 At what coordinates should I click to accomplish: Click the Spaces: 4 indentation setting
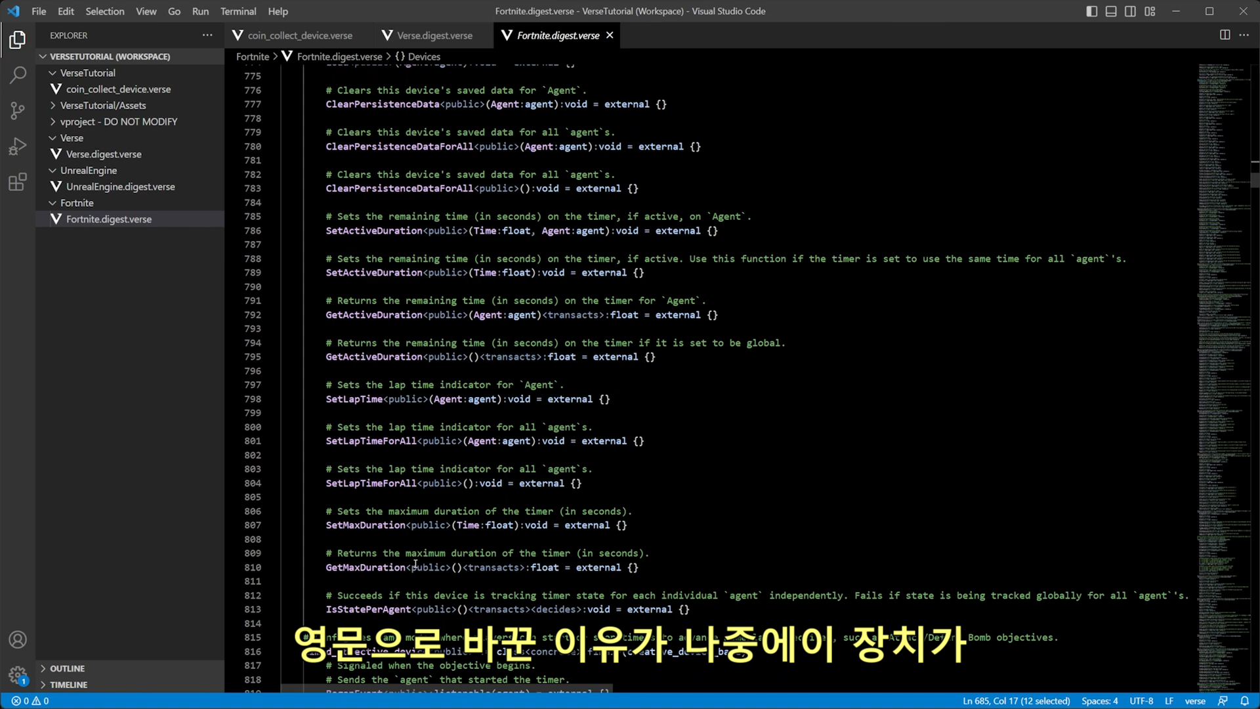click(x=1099, y=701)
